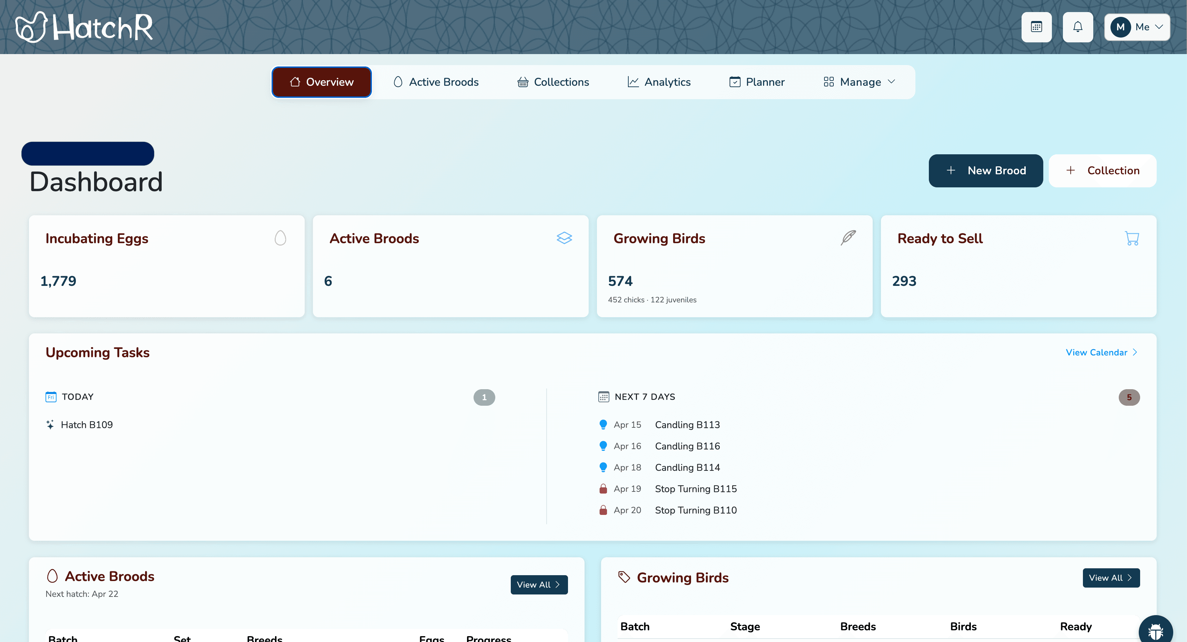This screenshot has height=642, width=1187.
Task: Click the HatchR logo
Action: point(84,27)
